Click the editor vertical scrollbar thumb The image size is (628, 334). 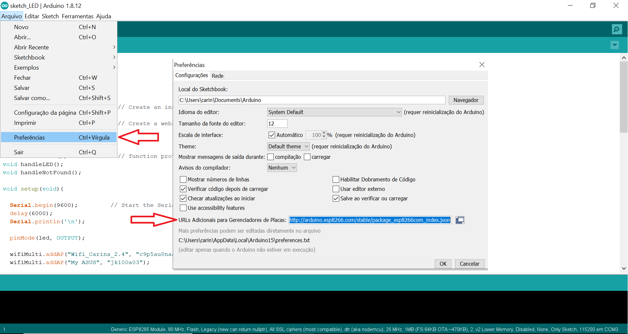[624, 97]
